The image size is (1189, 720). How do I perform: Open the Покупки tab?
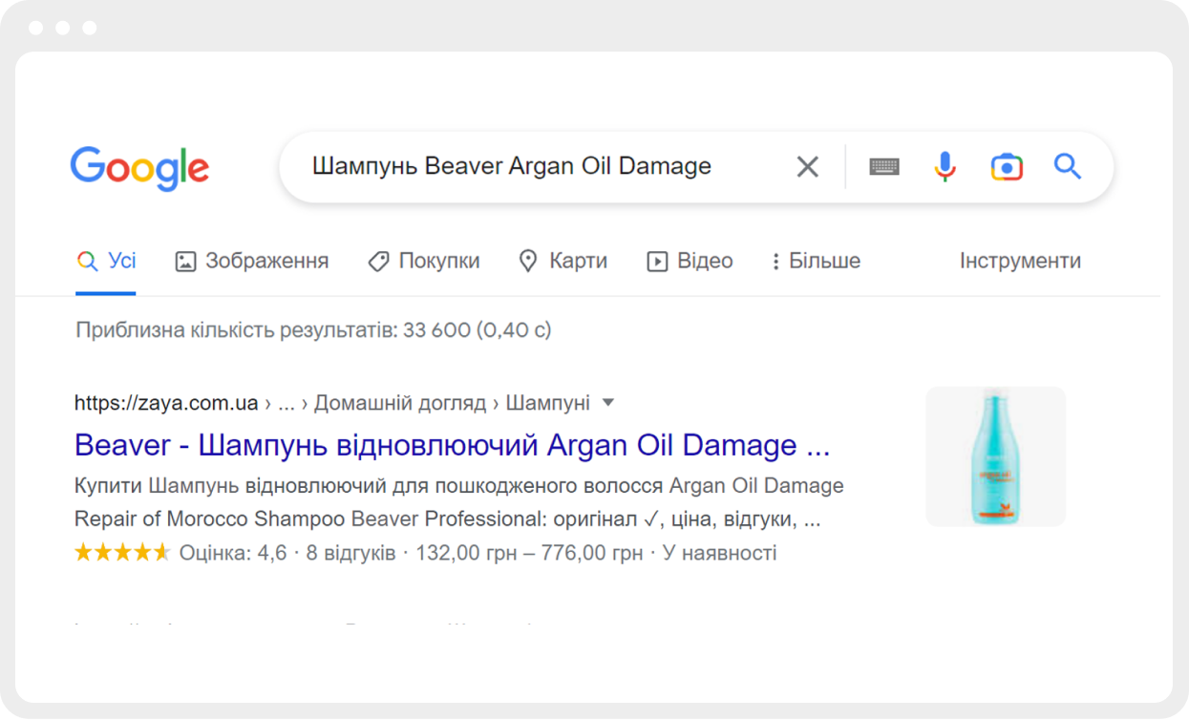[424, 261]
